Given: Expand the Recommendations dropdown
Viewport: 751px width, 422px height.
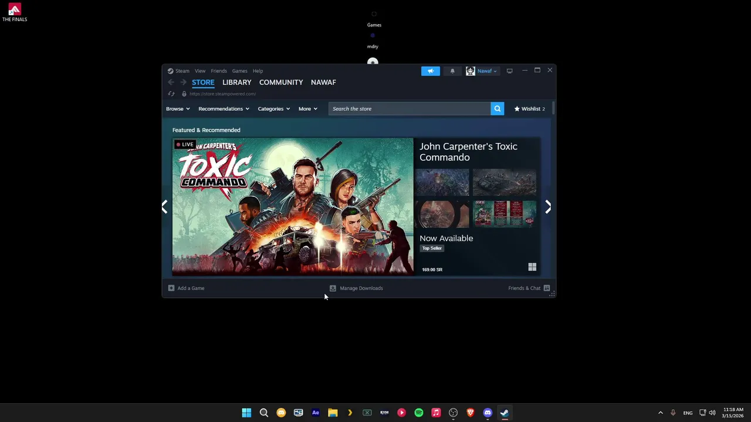Looking at the screenshot, I should (224, 108).
